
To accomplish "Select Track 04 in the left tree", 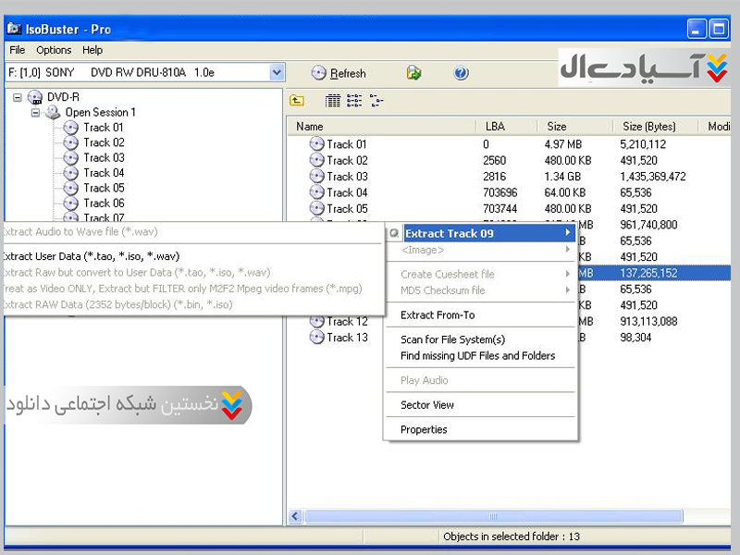I will [x=104, y=173].
